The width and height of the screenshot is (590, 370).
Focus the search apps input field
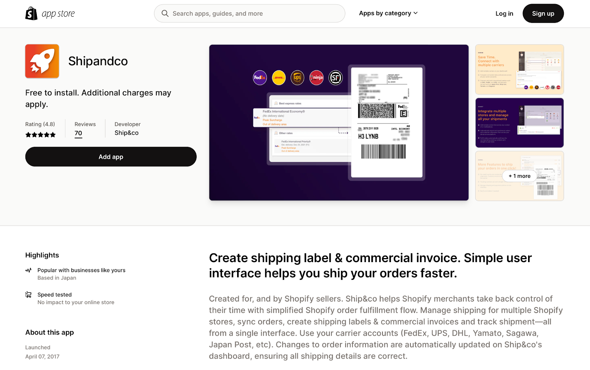pyautogui.click(x=250, y=14)
